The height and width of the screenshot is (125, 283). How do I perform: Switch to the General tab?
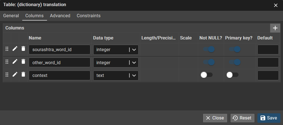(11, 16)
